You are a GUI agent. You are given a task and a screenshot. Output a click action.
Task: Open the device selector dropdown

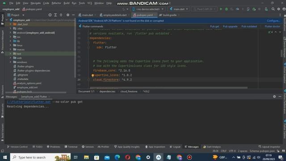[148, 9]
